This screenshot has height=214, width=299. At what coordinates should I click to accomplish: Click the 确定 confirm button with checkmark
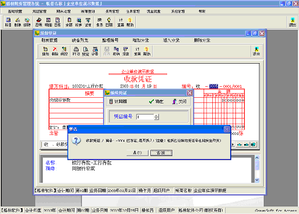[156, 101]
